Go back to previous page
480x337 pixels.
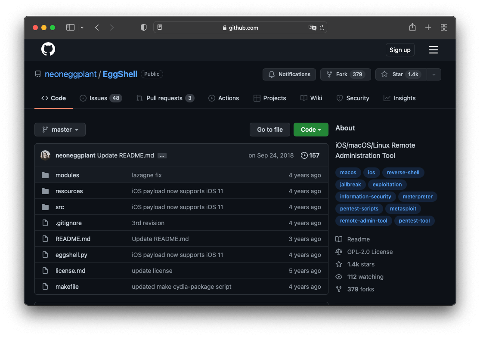[97, 28]
